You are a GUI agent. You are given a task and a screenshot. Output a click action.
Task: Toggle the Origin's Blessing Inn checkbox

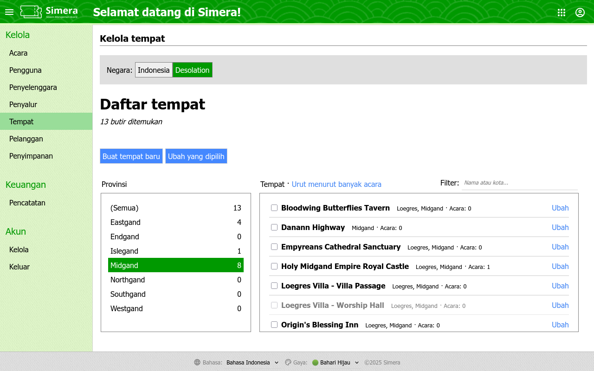click(274, 325)
